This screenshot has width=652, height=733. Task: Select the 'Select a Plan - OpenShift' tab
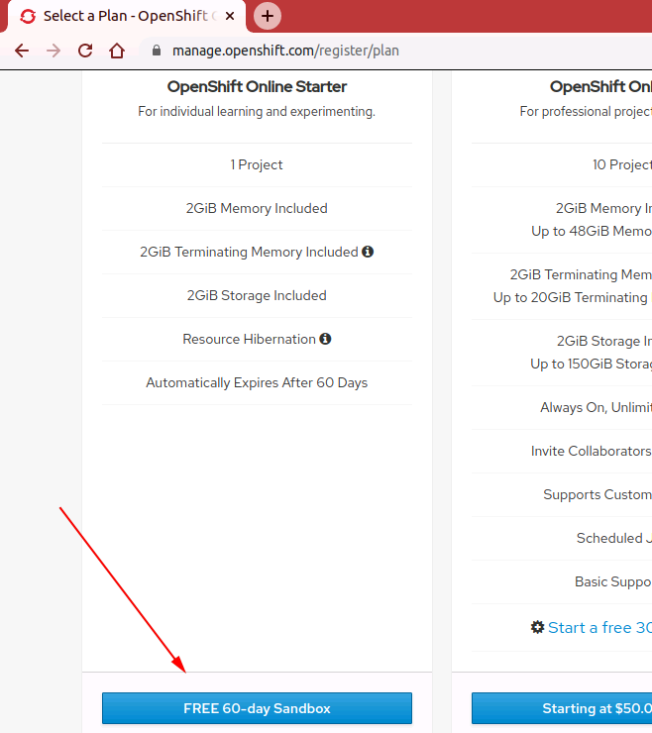pyautogui.click(x=126, y=17)
